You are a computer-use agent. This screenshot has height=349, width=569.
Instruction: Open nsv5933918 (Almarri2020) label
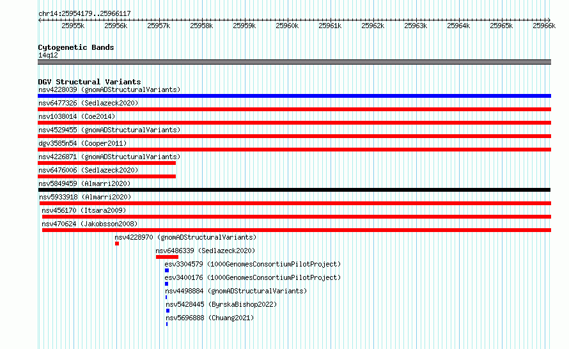[85, 197]
